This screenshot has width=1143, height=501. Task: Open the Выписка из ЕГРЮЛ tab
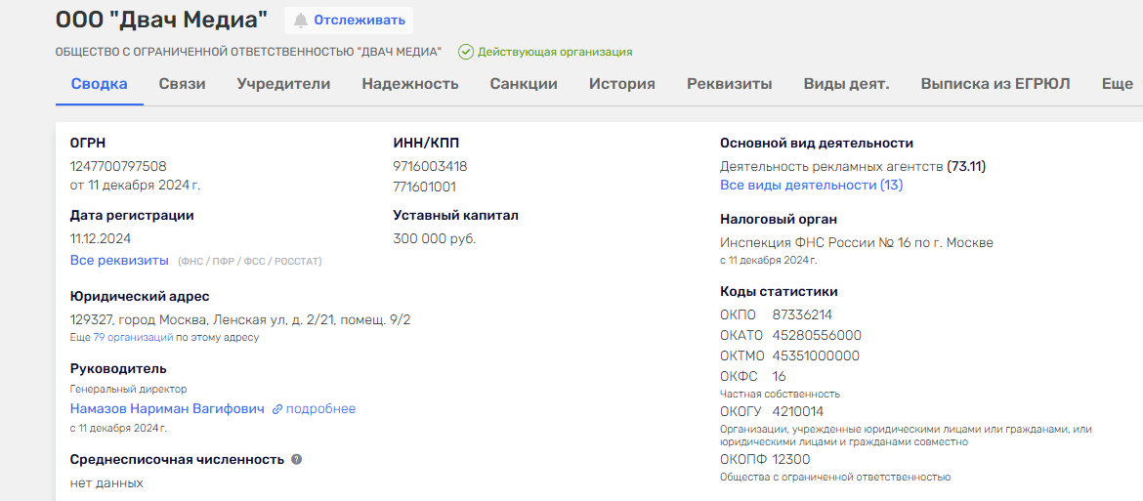tap(995, 84)
